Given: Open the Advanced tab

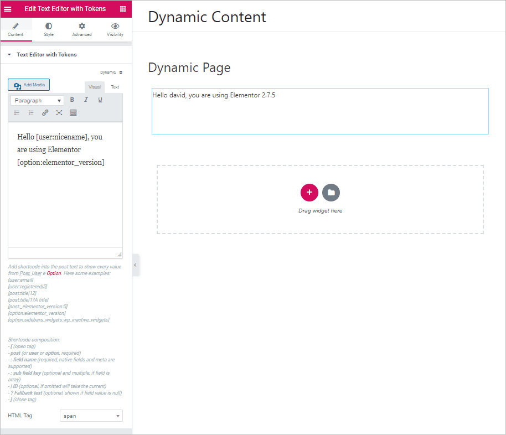Looking at the screenshot, I should point(82,30).
